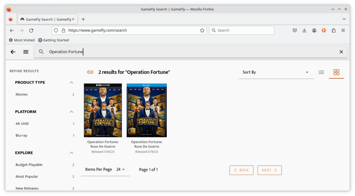Close the GameFly Search tab
The height and width of the screenshot is (196, 355).
point(73,19)
